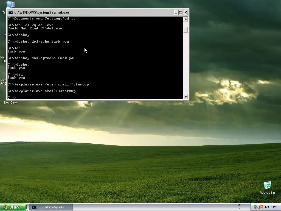Click the cmd.exe window title text

pos(42,12)
